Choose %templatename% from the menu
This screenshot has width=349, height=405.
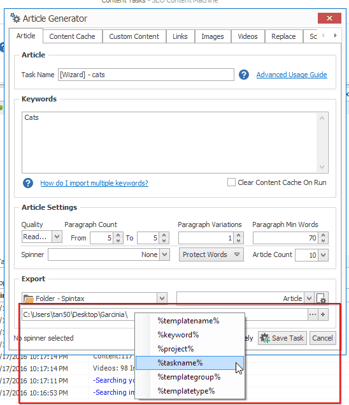[x=190, y=321]
